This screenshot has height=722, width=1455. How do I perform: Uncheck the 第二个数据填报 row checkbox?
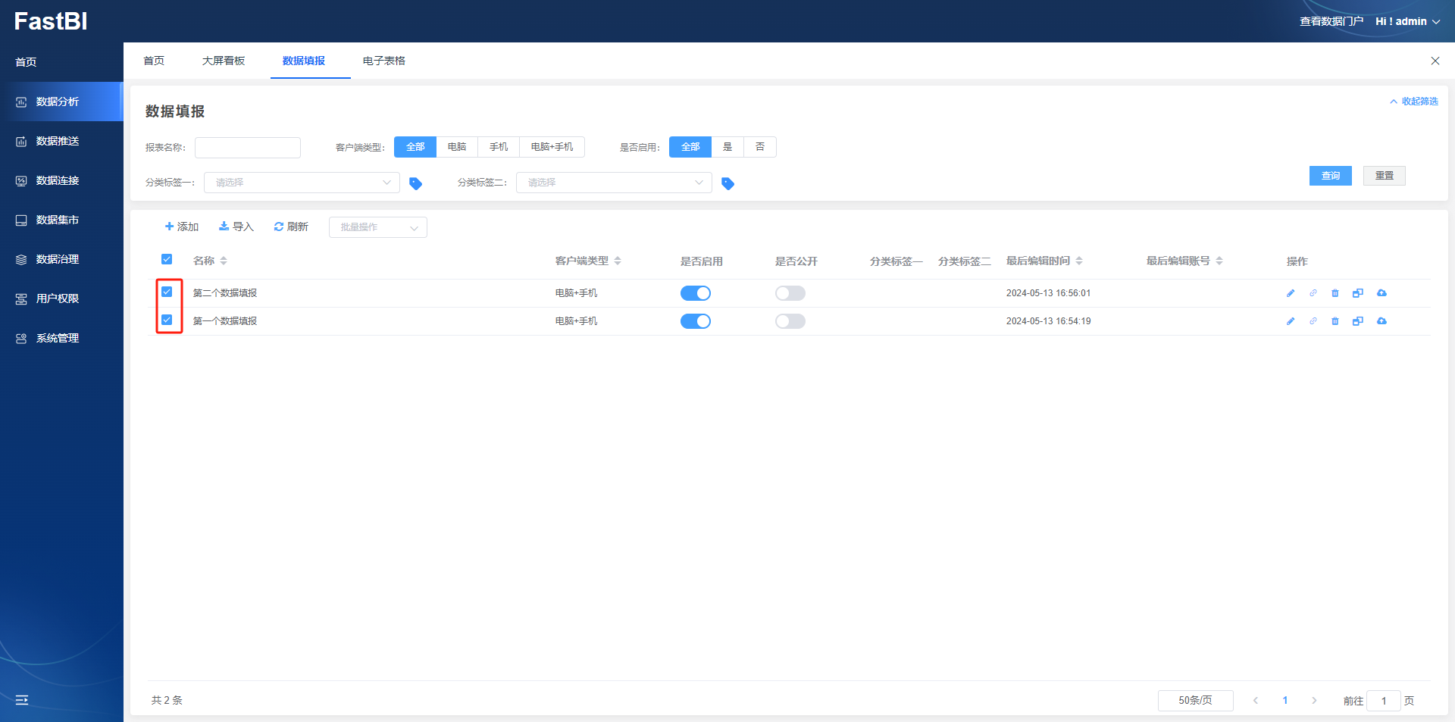(167, 292)
